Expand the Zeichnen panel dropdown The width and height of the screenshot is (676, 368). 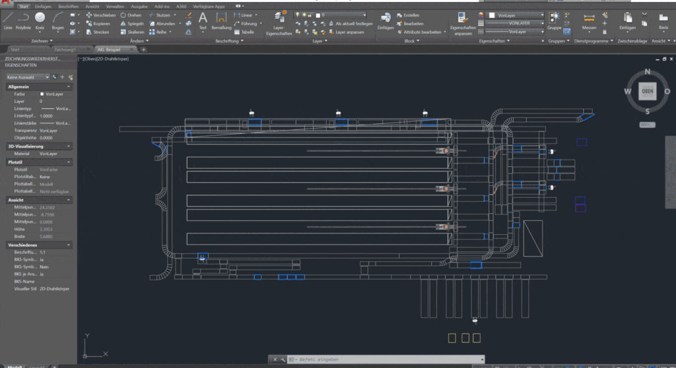coord(42,41)
